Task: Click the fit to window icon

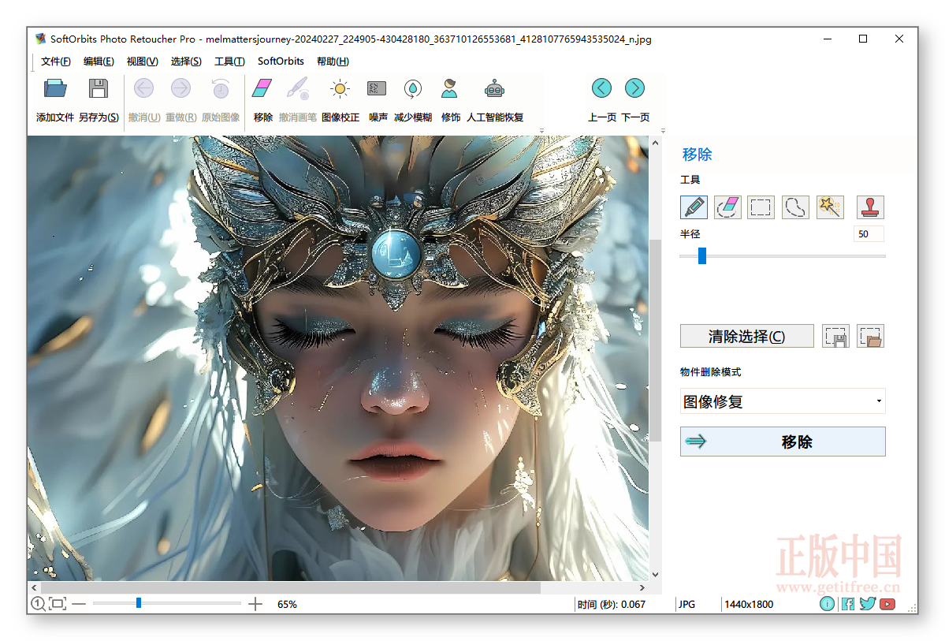Action: click(58, 604)
